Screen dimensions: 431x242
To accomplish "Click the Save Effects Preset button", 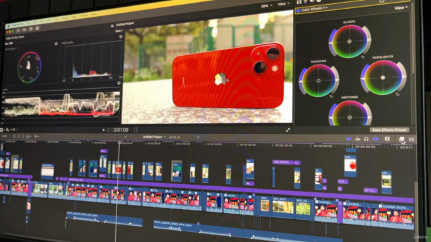I will click(389, 130).
